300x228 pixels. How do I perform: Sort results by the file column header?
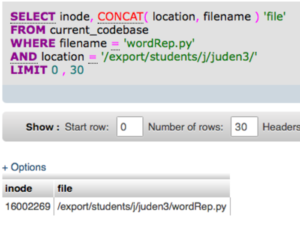click(x=65, y=188)
